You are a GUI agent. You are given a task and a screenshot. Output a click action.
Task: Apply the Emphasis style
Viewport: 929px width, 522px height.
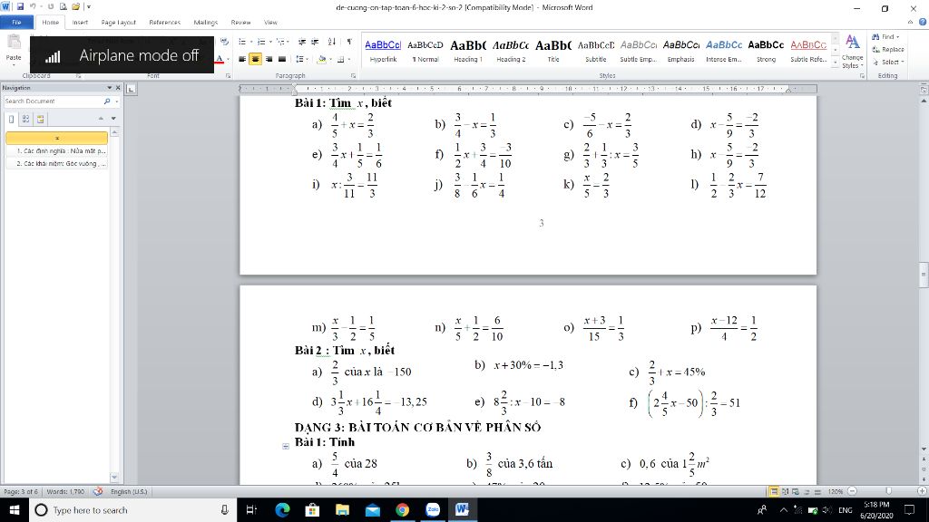pyautogui.click(x=680, y=51)
